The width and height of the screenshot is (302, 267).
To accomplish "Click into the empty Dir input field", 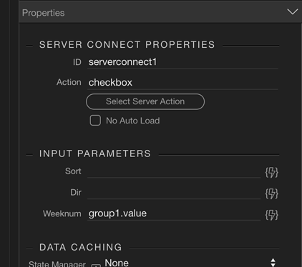I will tap(174, 193).
